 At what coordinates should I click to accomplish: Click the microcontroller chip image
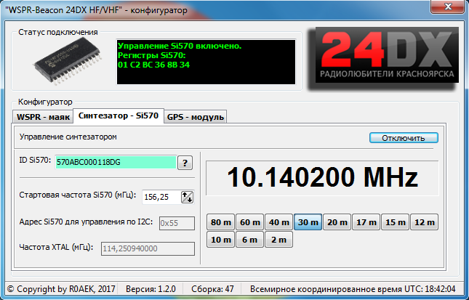(68, 61)
